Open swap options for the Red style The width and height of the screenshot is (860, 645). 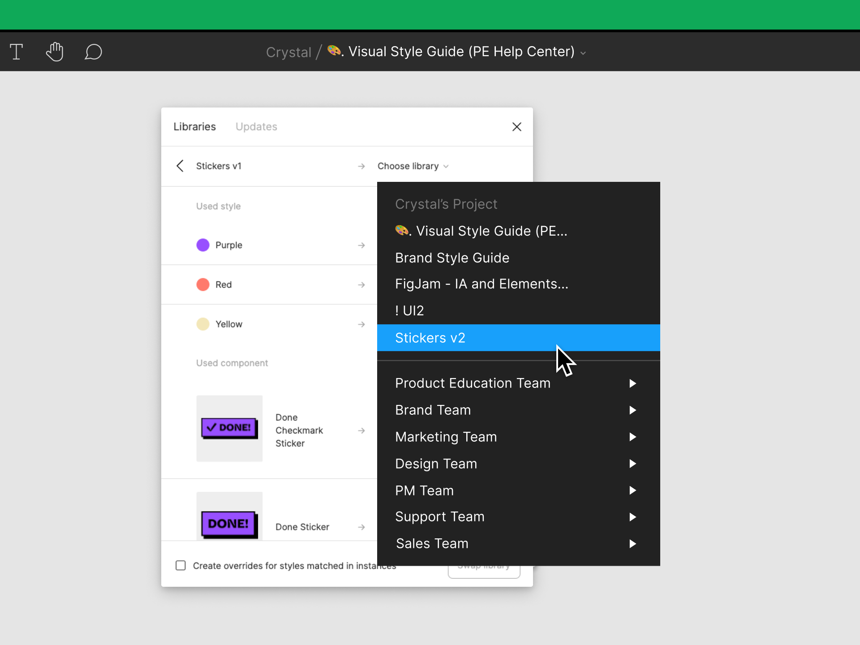pyautogui.click(x=361, y=284)
